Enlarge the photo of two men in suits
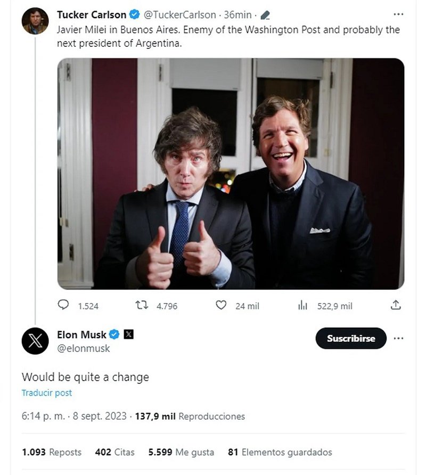The height and width of the screenshot is (475, 426). (x=231, y=174)
